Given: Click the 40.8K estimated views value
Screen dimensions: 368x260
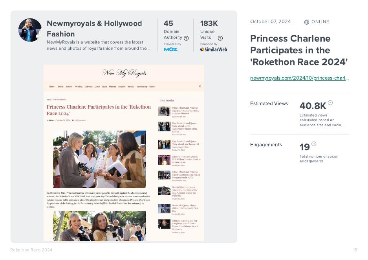Looking at the screenshot, I should (313, 106).
